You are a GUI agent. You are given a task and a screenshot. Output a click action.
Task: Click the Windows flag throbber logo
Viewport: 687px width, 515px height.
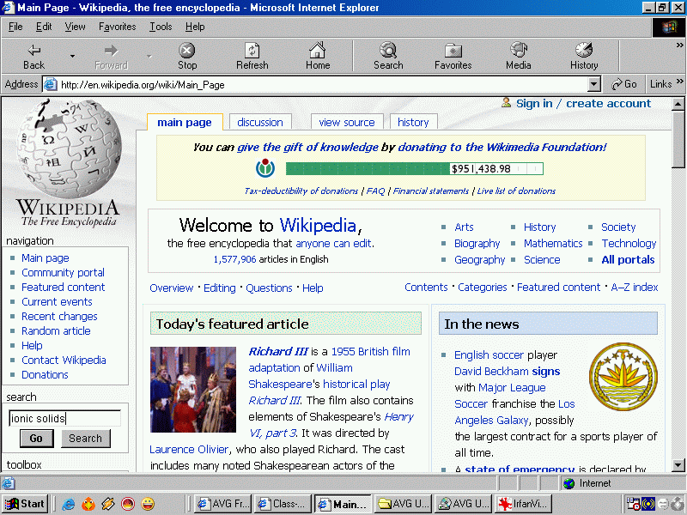click(669, 28)
